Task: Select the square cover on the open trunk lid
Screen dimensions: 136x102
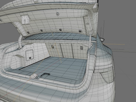Action: [25, 20]
